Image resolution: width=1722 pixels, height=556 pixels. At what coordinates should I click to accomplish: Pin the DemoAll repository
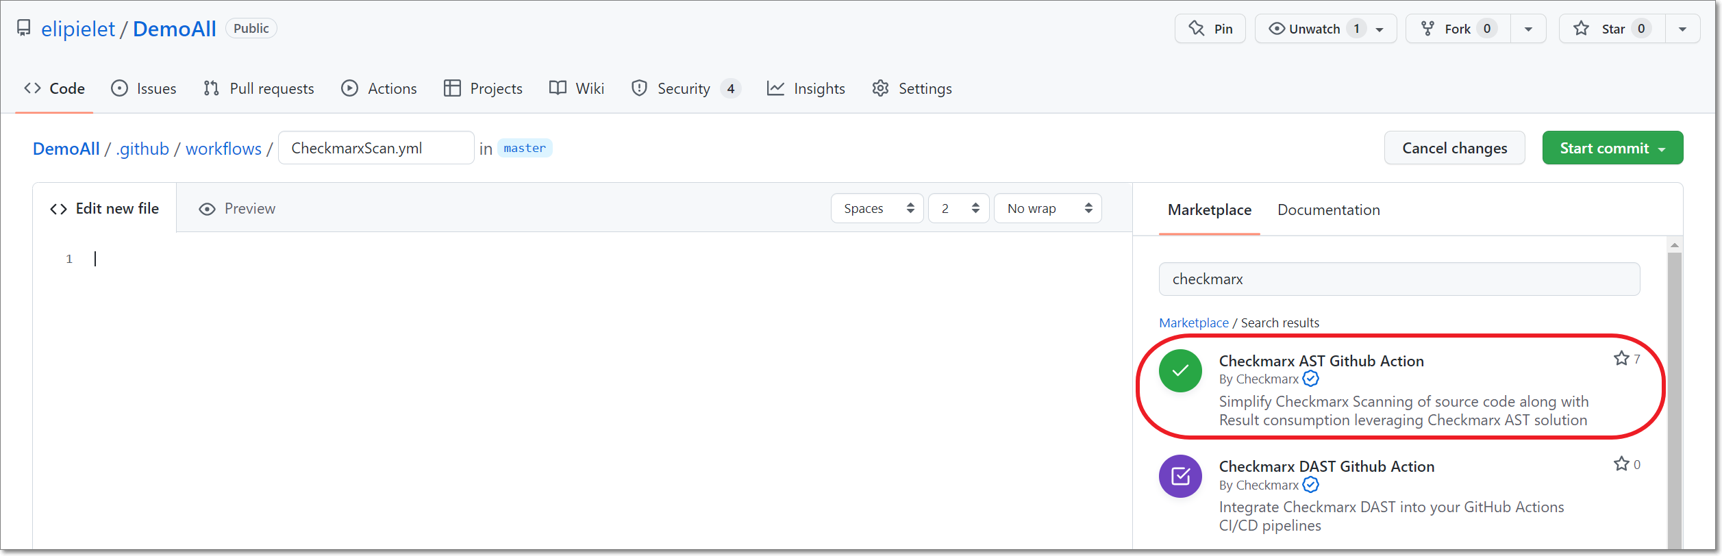(x=1210, y=29)
